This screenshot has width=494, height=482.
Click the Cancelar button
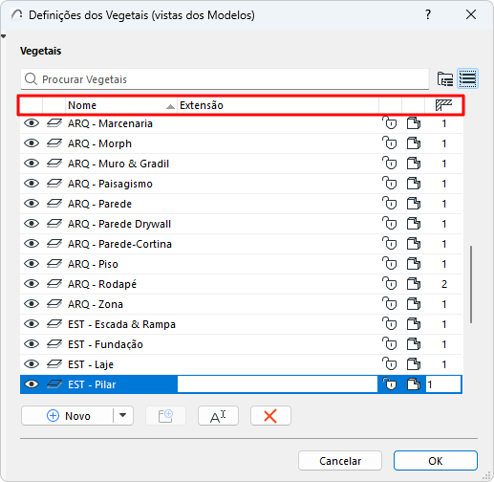click(x=340, y=461)
